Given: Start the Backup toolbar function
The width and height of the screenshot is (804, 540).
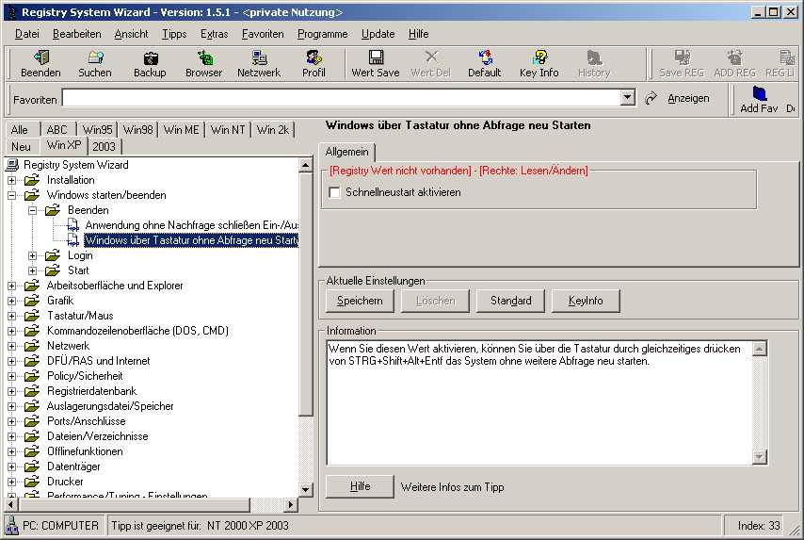Looking at the screenshot, I should coord(150,57).
